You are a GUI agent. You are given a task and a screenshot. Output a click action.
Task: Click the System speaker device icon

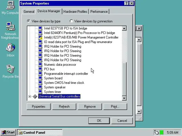pyautogui.click(x=40, y=87)
